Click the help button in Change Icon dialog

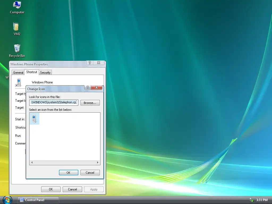(x=88, y=87)
